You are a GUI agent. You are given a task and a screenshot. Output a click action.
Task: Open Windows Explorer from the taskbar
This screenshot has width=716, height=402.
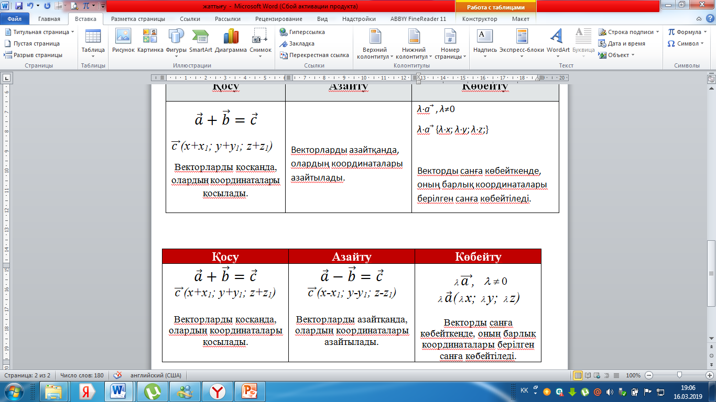coord(55,392)
